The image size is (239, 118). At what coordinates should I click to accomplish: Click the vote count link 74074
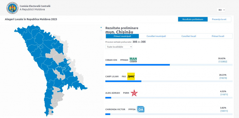223,78
